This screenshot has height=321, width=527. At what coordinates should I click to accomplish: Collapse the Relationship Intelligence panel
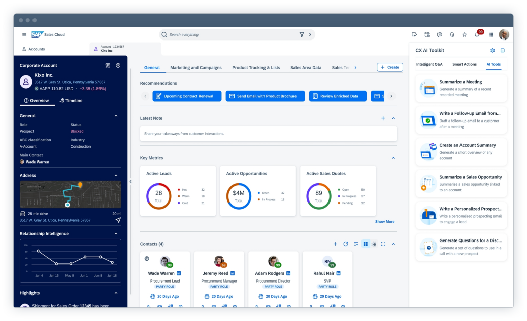(116, 234)
